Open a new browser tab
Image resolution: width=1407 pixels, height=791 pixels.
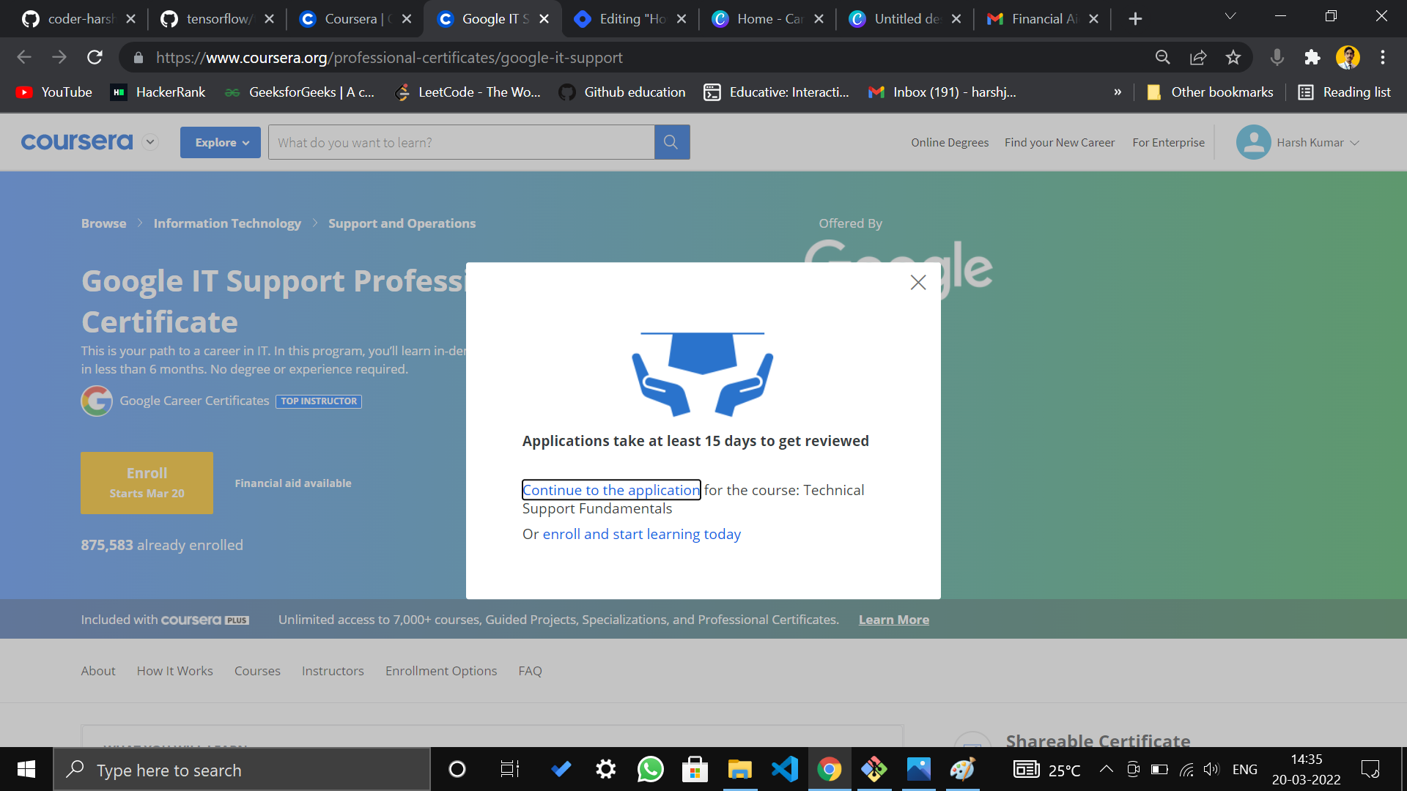[1135, 19]
